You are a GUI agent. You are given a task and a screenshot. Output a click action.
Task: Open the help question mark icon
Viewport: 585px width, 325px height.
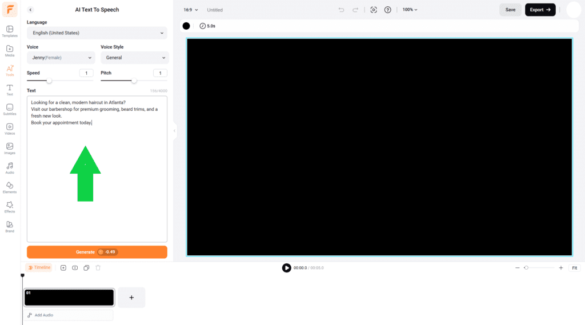click(388, 10)
